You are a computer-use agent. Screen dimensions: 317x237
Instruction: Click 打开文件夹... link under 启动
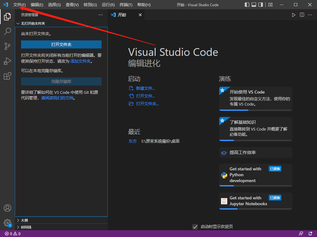(147, 104)
